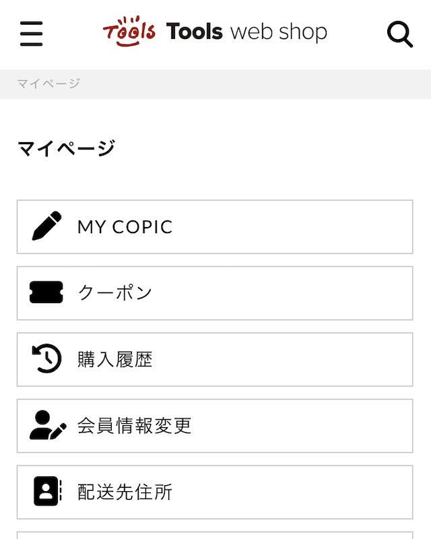Click the gray breadcrumb bar background
The height and width of the screenshot is (539, 431).
click(x=255, y=84)
